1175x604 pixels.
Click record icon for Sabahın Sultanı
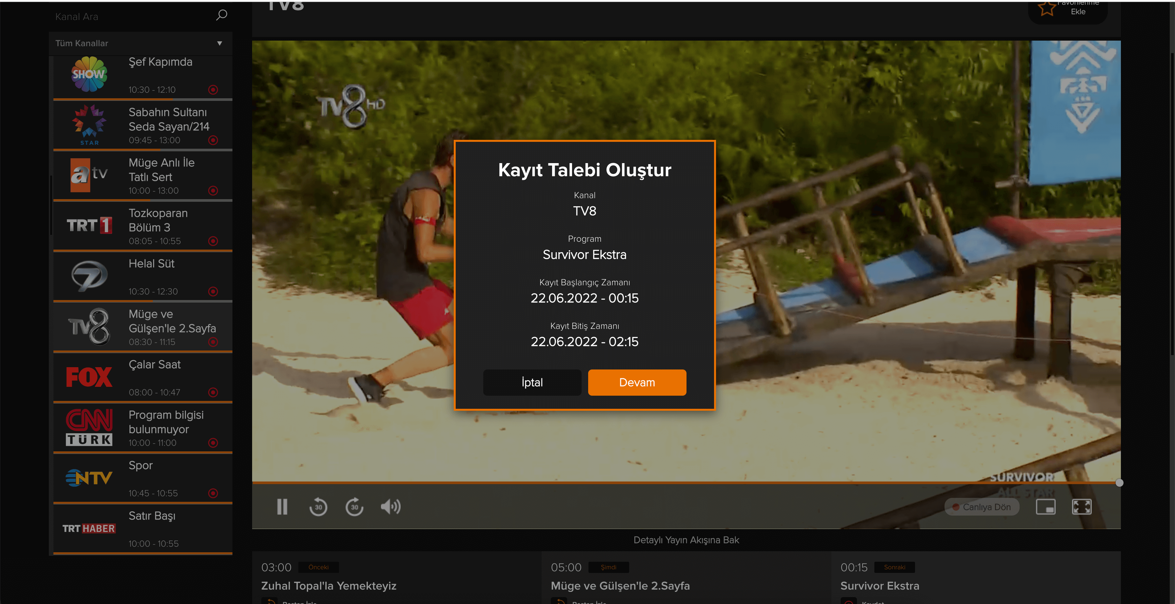pos(213,141)
